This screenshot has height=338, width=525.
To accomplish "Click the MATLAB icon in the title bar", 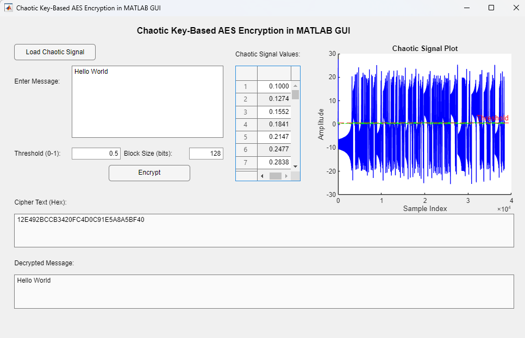I will click(8, 8).
